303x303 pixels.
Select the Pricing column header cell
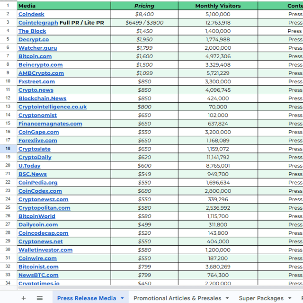pyautogui.click(x=144, y=6)
